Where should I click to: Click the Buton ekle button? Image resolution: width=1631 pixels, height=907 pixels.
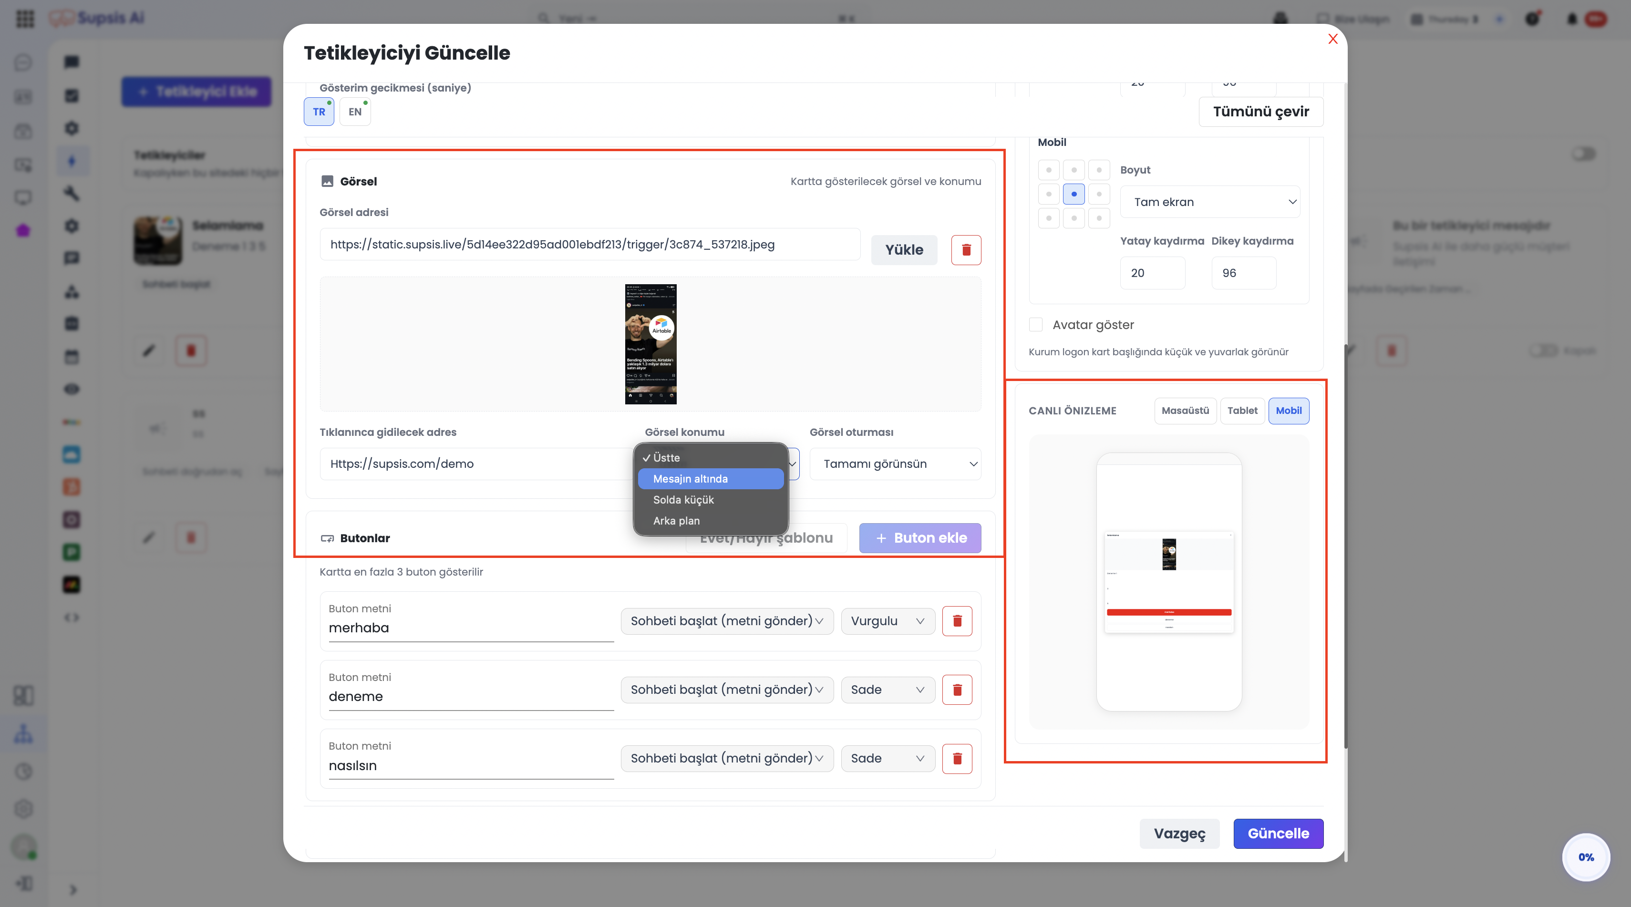(x=920, y=538)
